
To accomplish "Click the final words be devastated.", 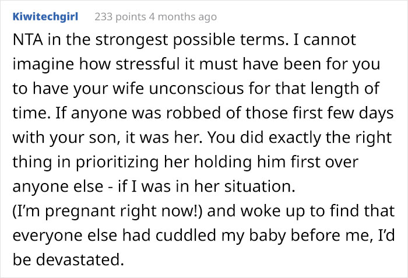I will click(68, 260).
